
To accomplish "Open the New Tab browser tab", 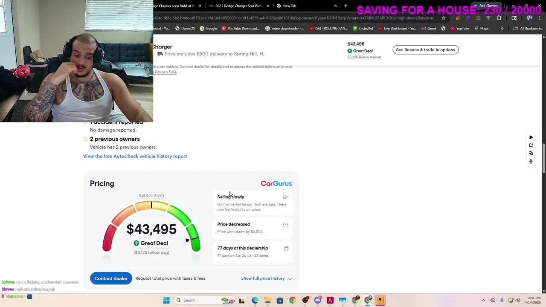I will click(306, 6).
